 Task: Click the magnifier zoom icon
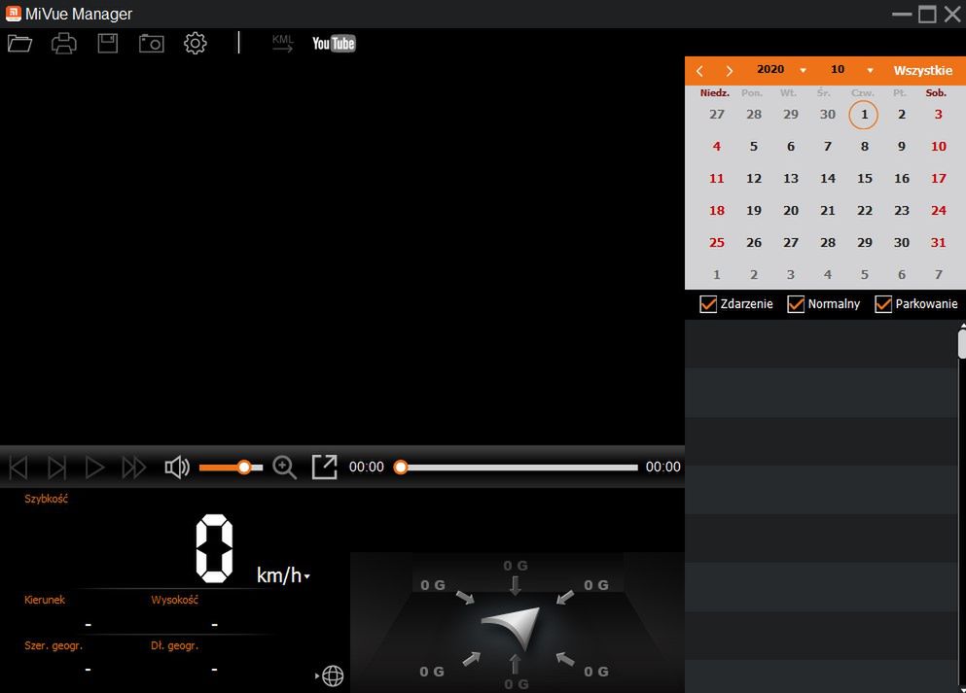pyautogui.click(x=285, y=468)
